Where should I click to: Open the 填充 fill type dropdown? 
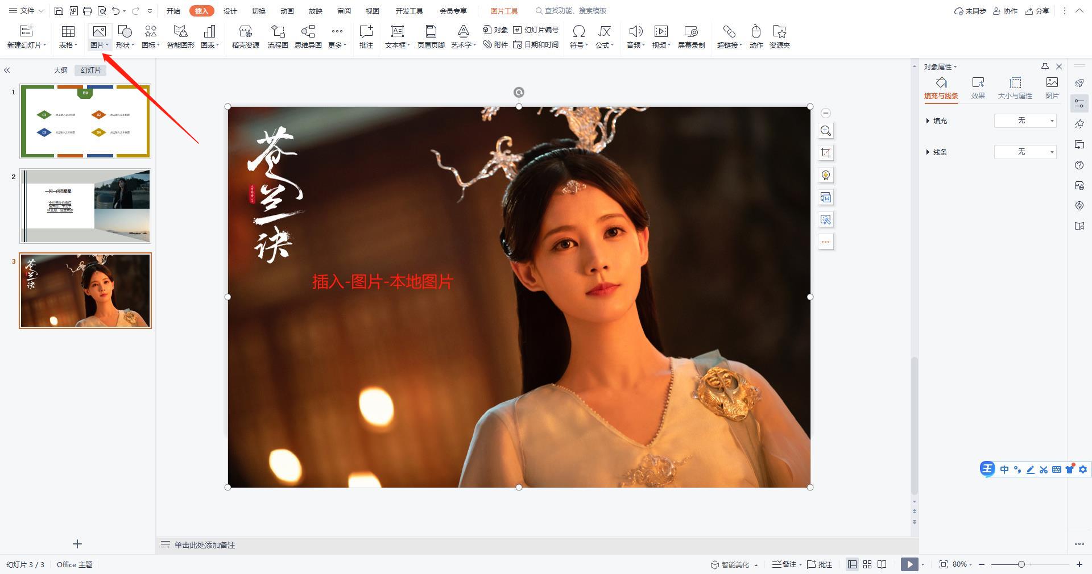coord(1025,120)
